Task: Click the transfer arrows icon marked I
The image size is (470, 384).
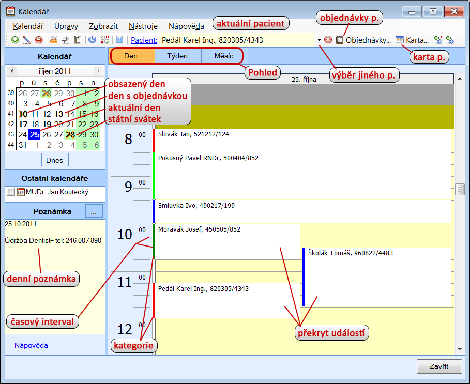Action: (x=438, y=40)
